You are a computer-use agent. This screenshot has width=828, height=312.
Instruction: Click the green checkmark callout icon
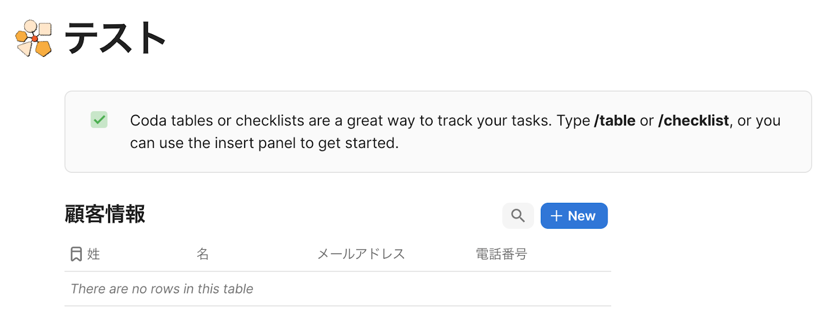[x=99, y=120]
